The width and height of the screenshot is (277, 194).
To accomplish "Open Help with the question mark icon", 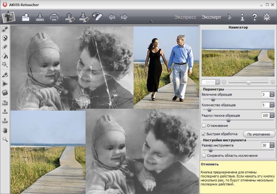I will (254, 17).
